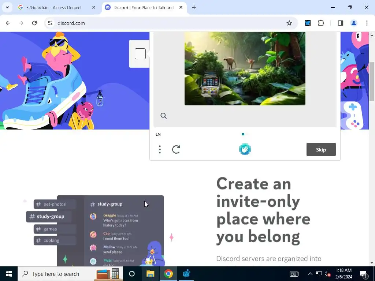The width and height of the screenshot is (375, 281).
Task: Close the Discord tab
Action: 181,7
